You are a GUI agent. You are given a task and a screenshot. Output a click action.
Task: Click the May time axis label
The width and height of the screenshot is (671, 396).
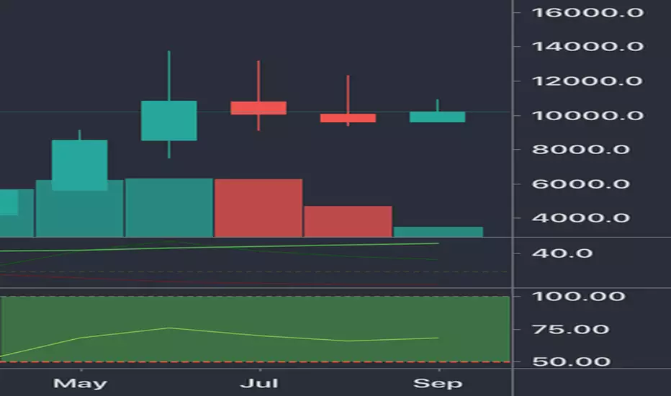coord(80,384)
